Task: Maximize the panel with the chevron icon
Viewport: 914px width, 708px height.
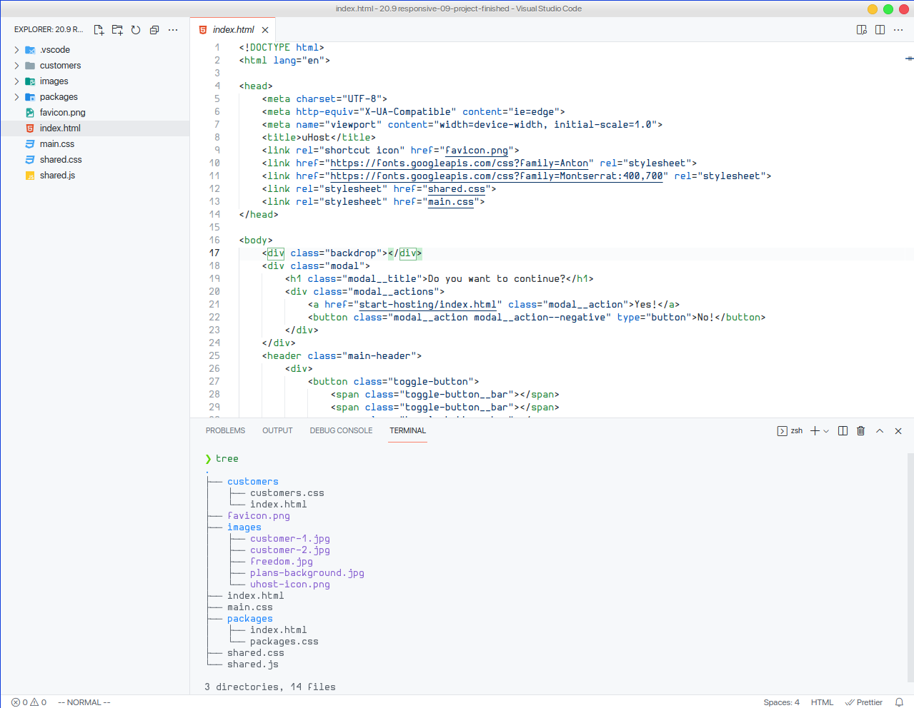Action: pos(880,430)
